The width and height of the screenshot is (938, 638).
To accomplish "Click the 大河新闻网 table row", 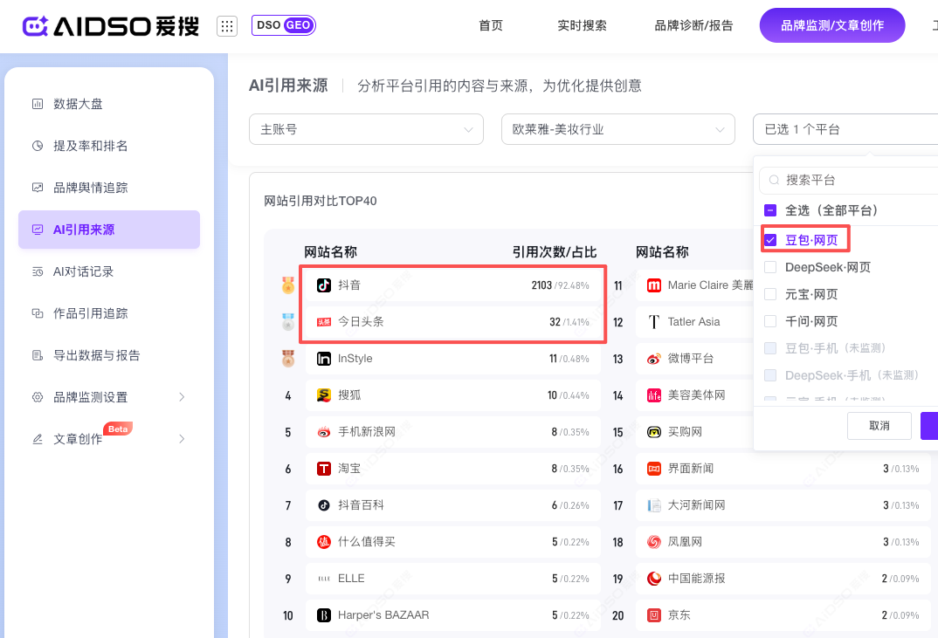I will coord(783,505).
